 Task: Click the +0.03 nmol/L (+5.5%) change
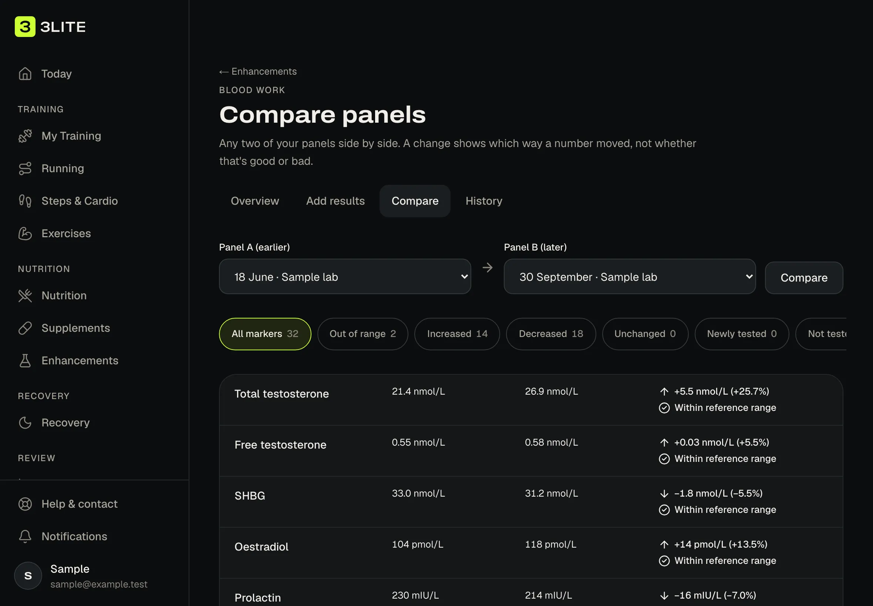click(x=721, y=442)
